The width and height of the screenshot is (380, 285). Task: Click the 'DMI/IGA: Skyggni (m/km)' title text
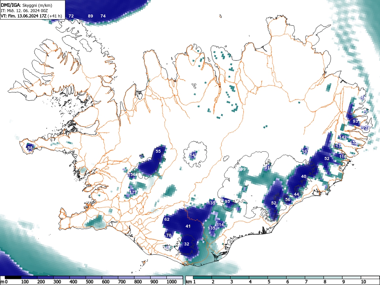coord(27,5)
